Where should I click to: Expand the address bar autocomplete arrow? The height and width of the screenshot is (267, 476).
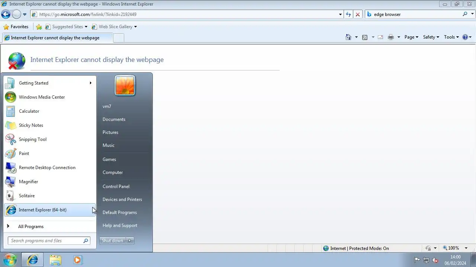340,14
